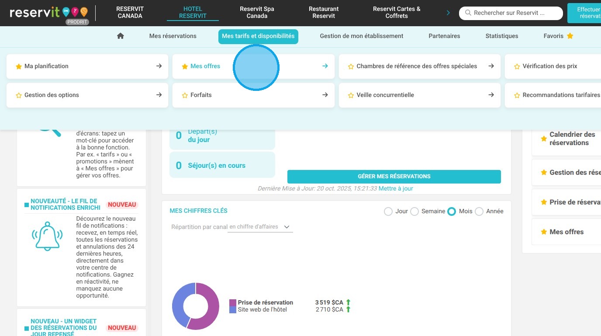The width and height of the screenshot is (601, 336).
Task: Toggle favorite star for Ma planification
Action: click(x=19, y=66)
